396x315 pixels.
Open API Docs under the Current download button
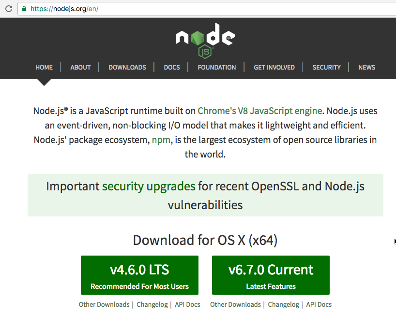click(319, 304)
